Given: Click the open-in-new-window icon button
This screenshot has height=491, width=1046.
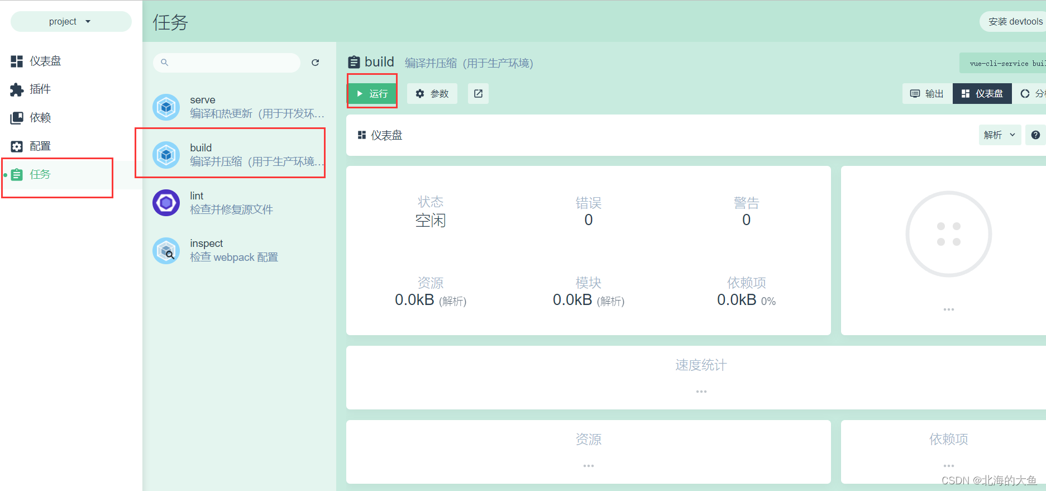Looking at the screenshot, I should 479,94.
